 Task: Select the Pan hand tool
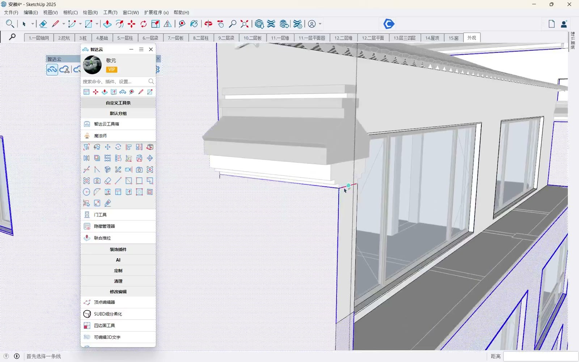coord(220,24)
